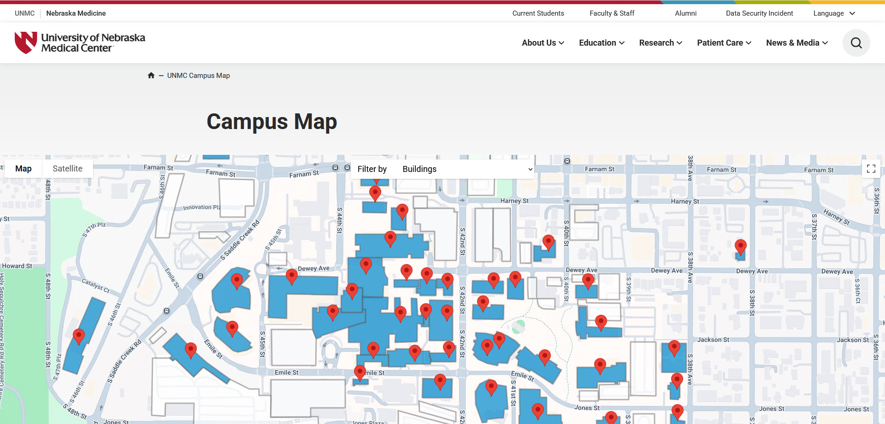This screenshot has height=424, width=885.
Task: Go to Current Students page
Action: tap(538, 13)
